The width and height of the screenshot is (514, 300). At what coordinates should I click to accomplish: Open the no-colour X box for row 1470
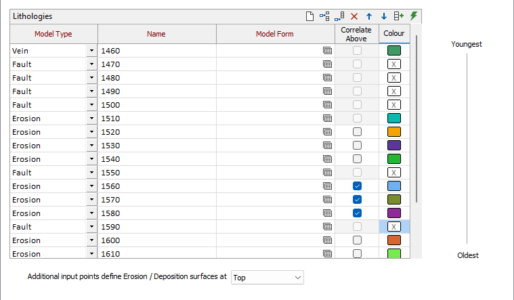pos(394,64)
